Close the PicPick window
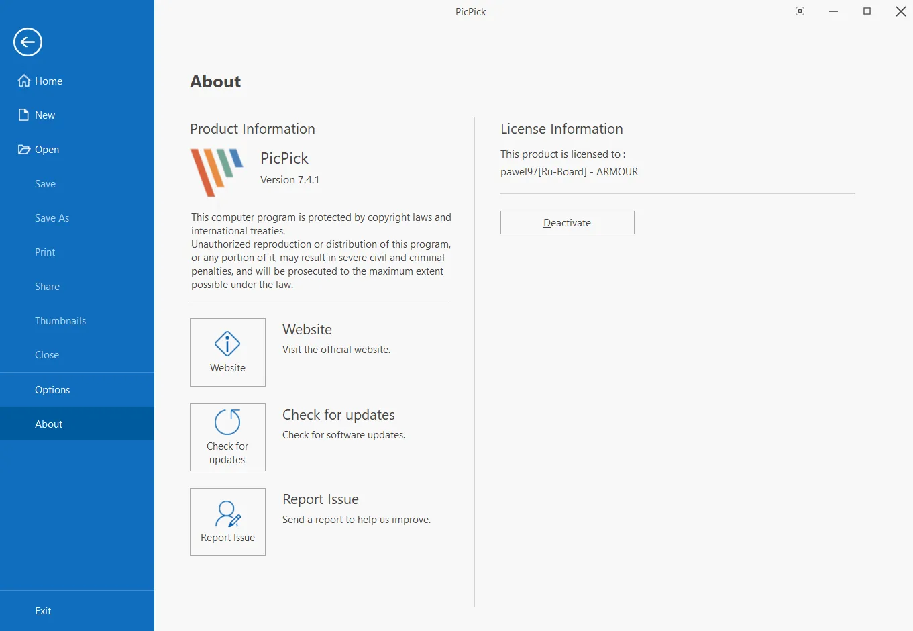 tap(901, 11)
